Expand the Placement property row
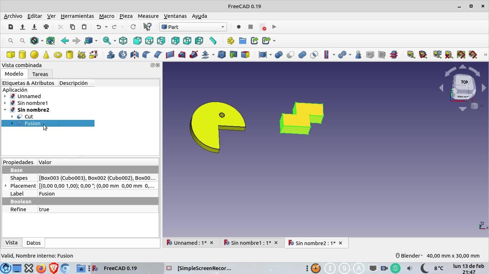The image size is (489, 274). pos(5,186)
